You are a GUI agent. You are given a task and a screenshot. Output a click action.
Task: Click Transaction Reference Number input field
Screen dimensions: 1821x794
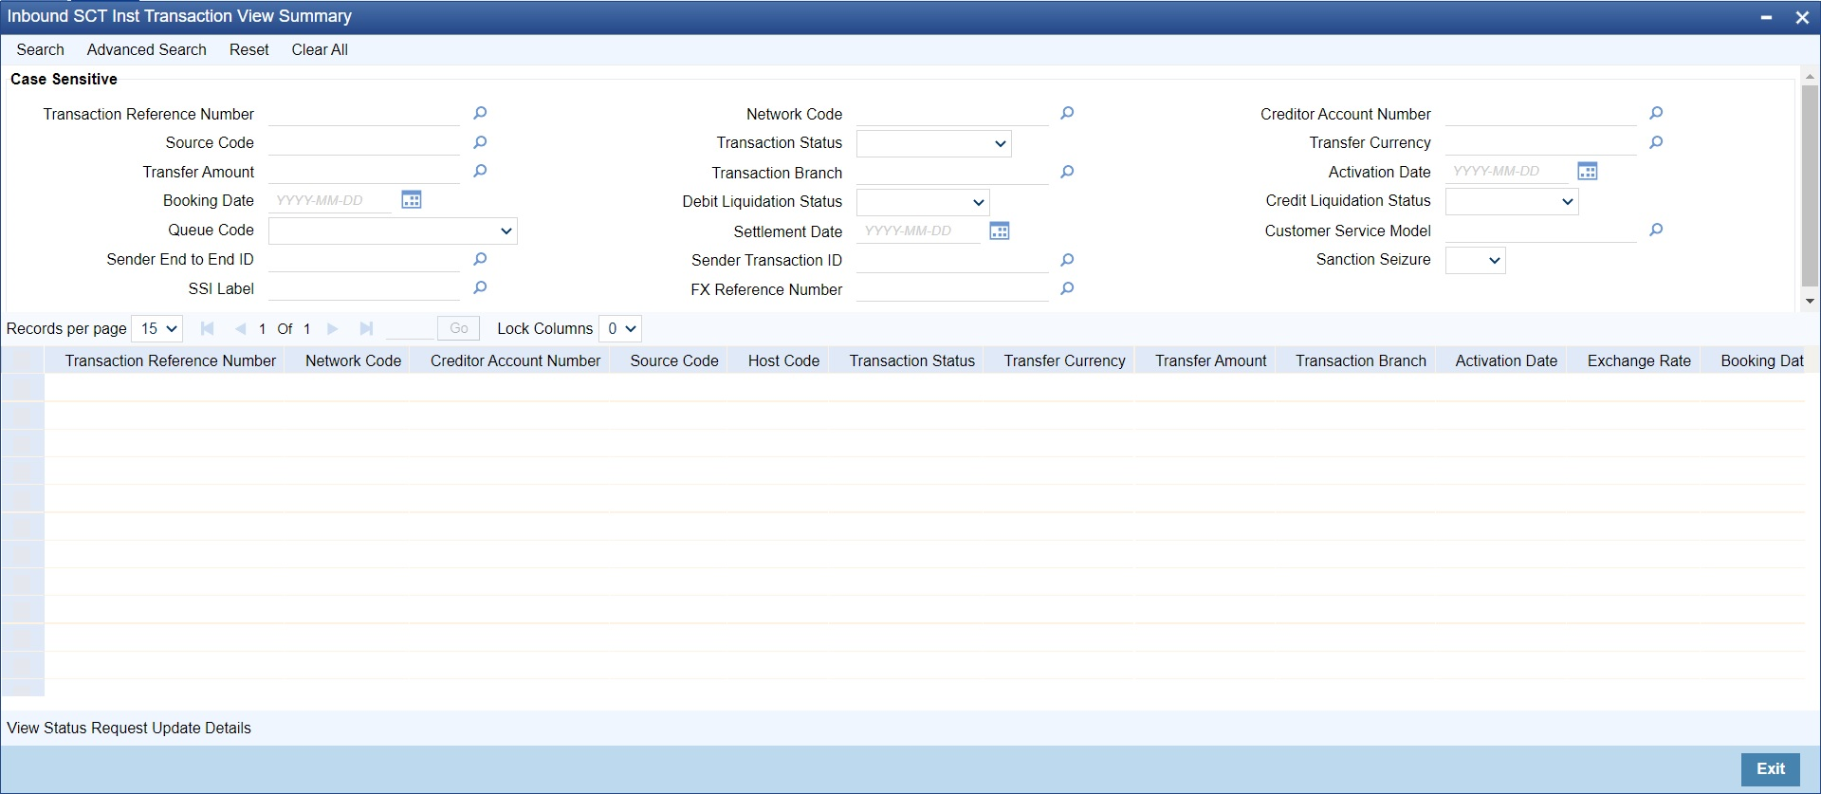tap(364, 114)
